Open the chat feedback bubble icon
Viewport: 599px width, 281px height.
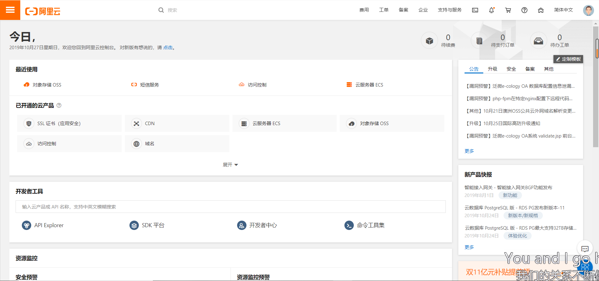tap(585, 249)
